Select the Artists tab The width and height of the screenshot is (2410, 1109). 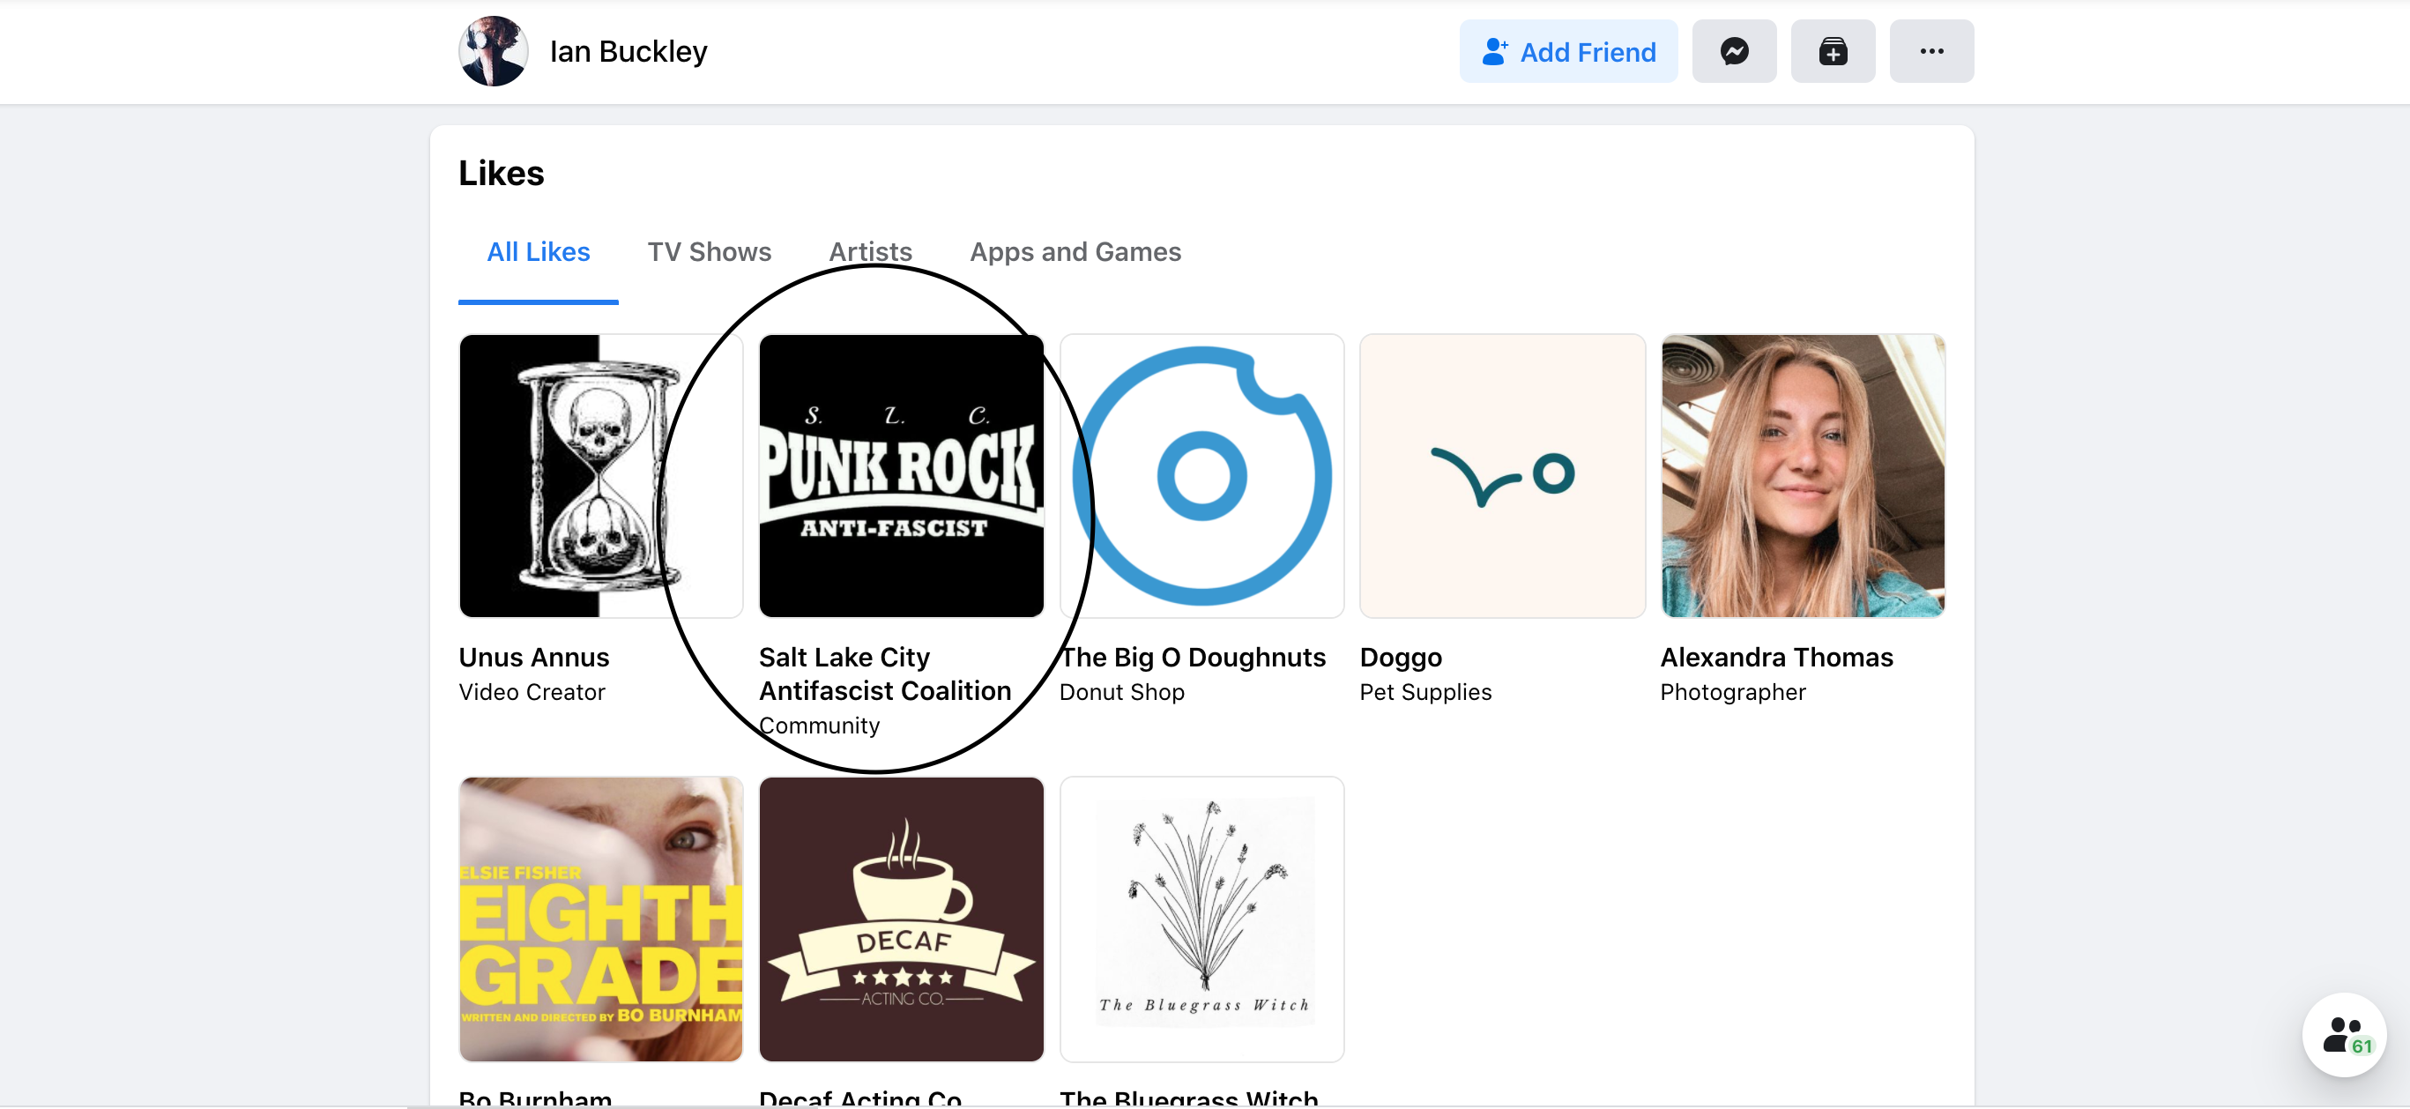coord(870,252)
